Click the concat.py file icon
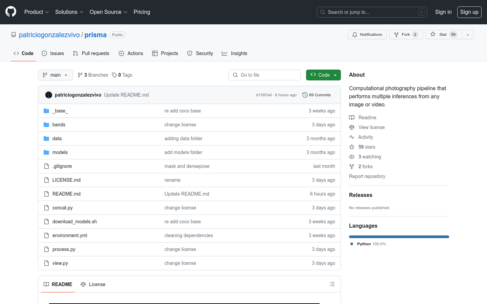The width and height of the screenshot is (487, 304). click(x=46, y=208)
